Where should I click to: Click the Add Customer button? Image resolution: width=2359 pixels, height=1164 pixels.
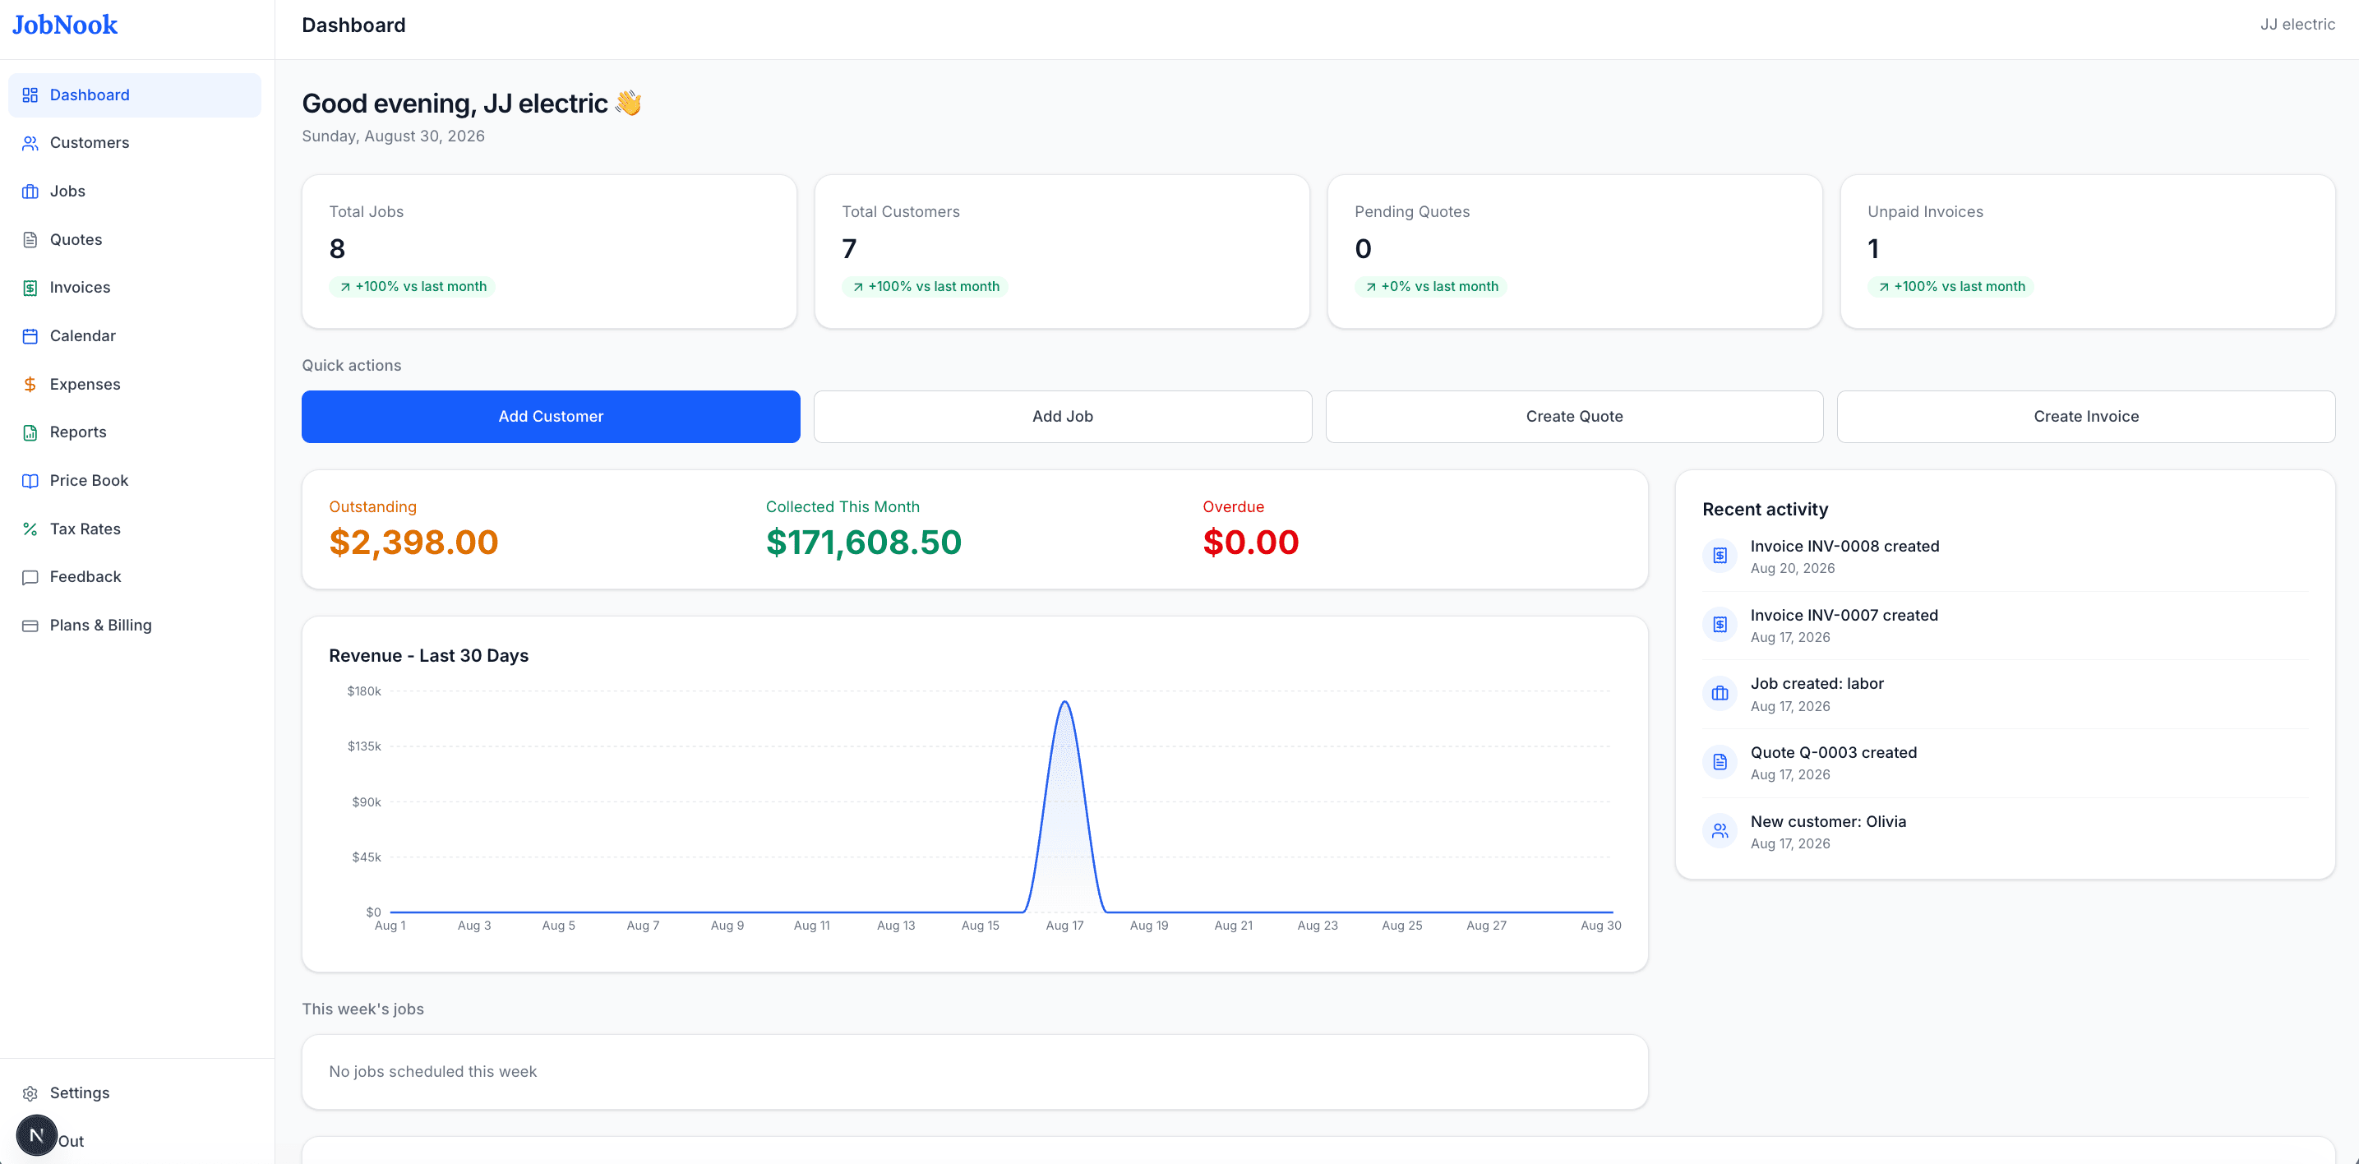point(551,417)
